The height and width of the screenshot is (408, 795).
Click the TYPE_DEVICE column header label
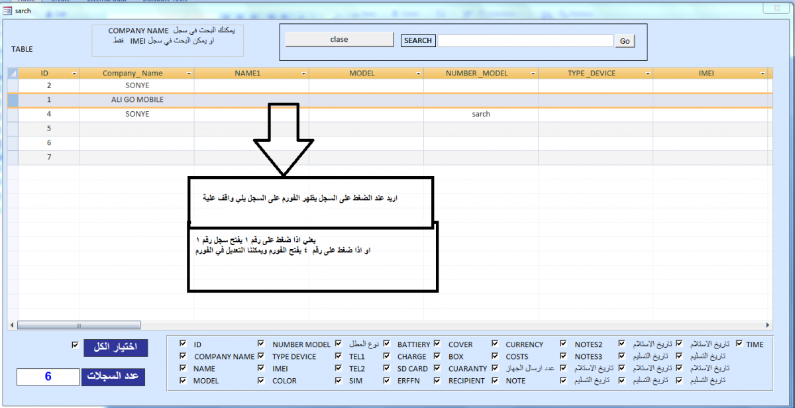[592, 74]
